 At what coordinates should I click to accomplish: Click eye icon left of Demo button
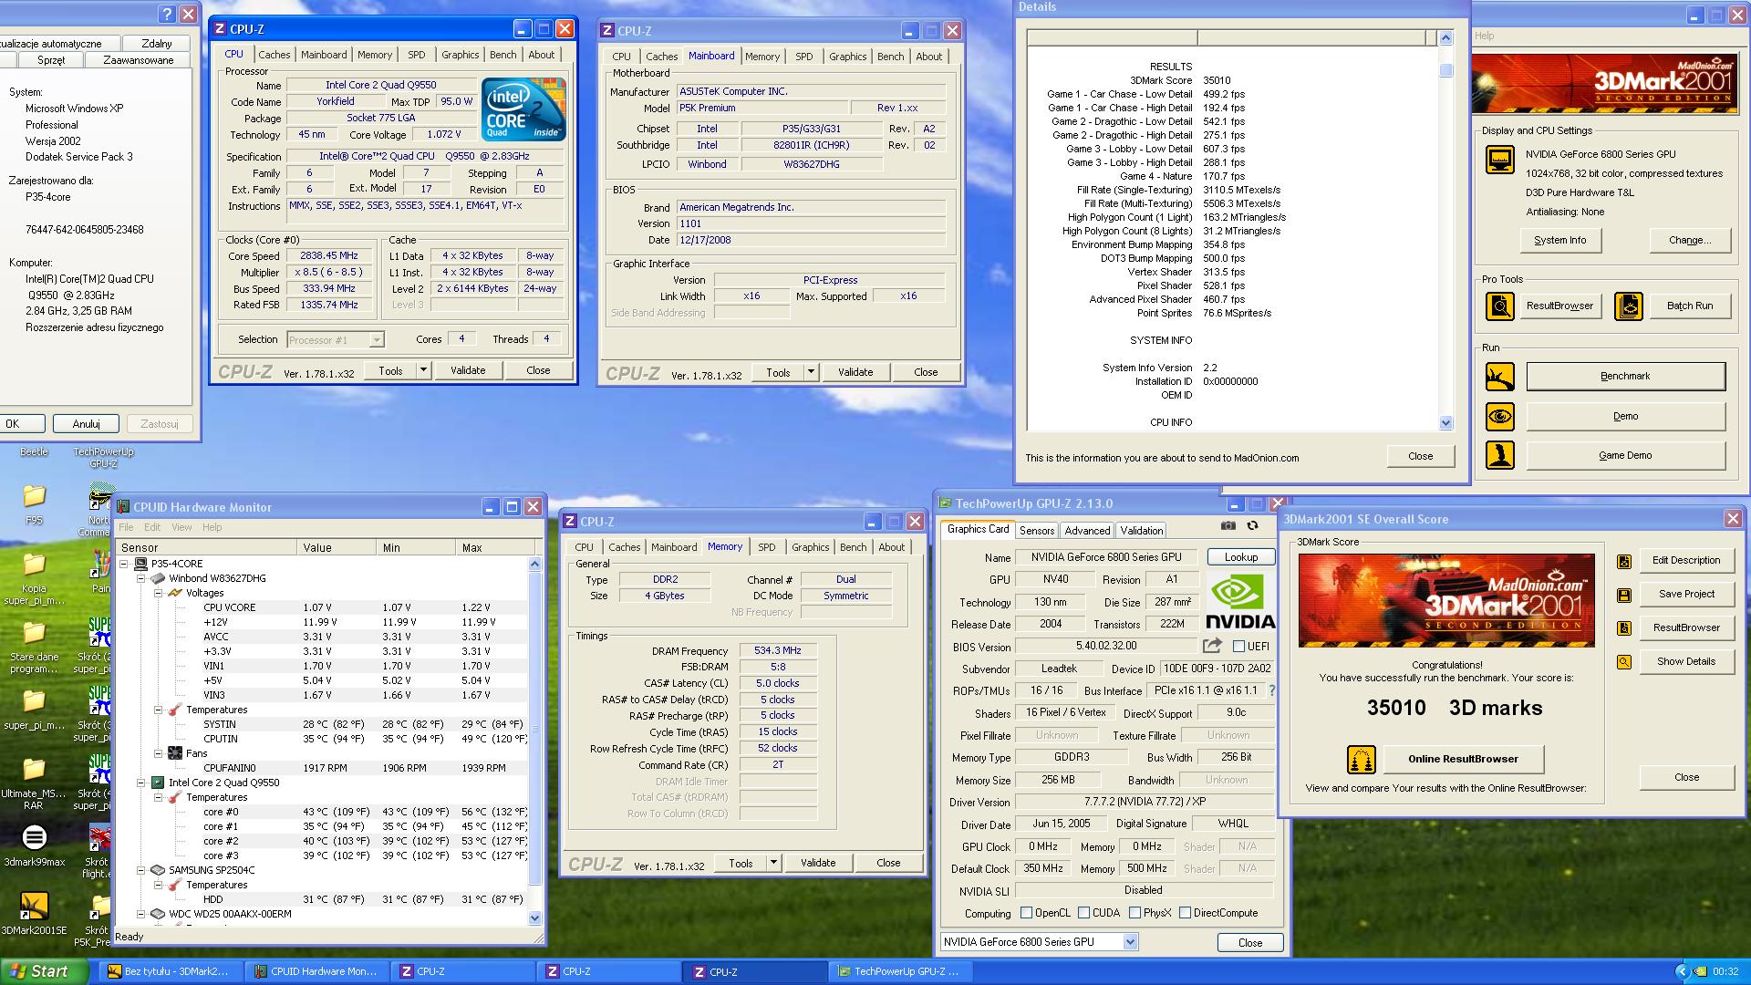click(x=1500, y=417)
